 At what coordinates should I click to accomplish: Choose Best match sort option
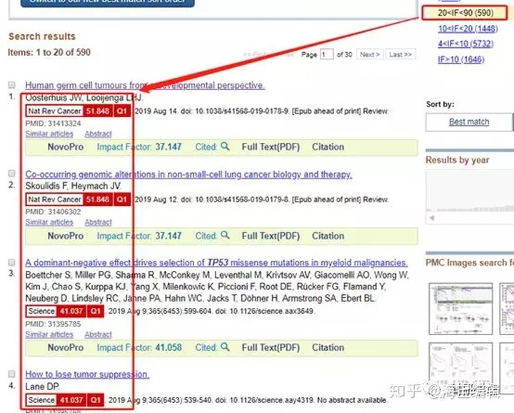[469, 122]
